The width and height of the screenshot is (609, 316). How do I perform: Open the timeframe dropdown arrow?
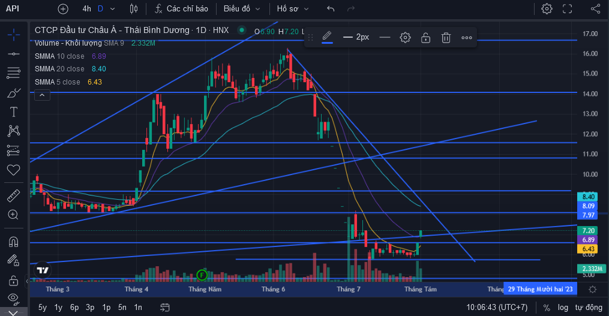click(x=113, y=9)
